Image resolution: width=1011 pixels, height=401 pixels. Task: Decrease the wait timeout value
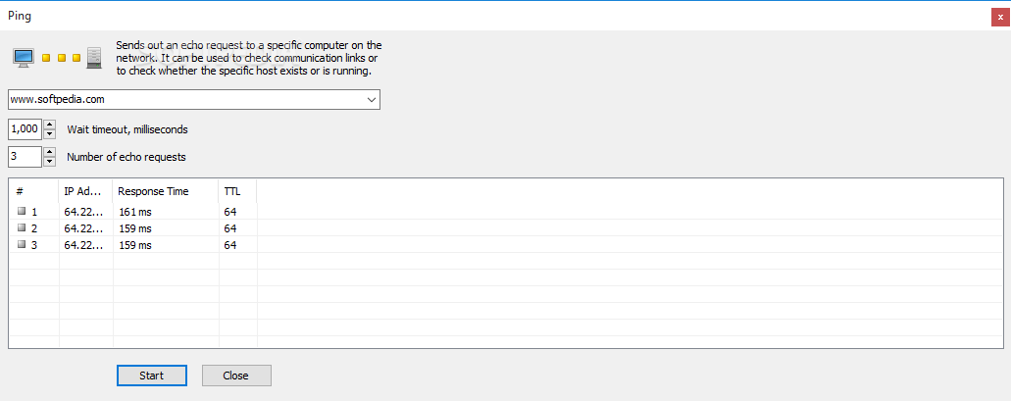(50, 134)
